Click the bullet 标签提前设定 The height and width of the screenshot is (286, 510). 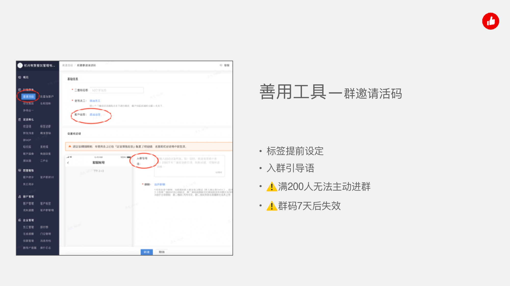(295, 151)
